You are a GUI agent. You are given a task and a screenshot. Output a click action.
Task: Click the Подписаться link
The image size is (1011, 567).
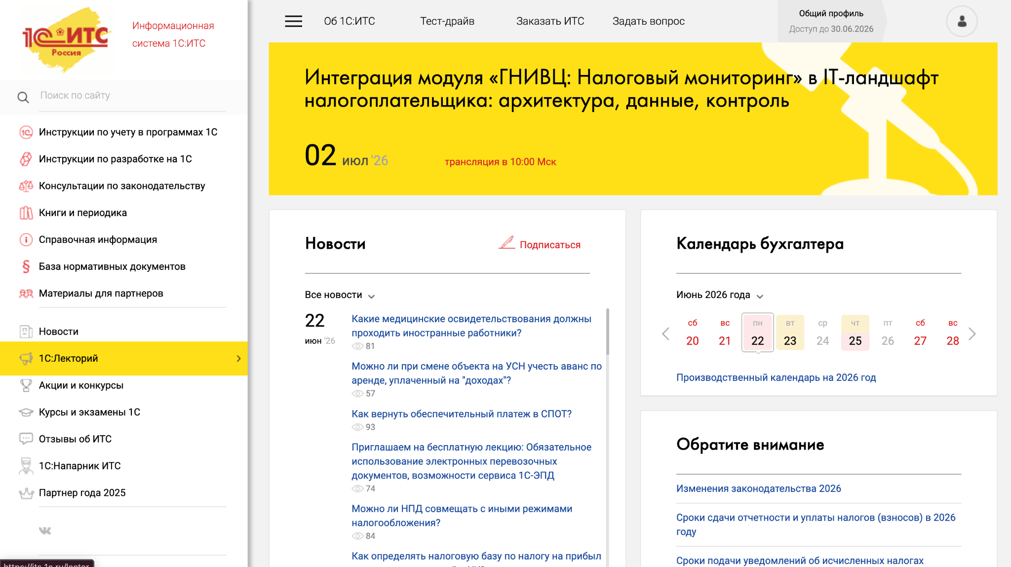click(550, 245)
